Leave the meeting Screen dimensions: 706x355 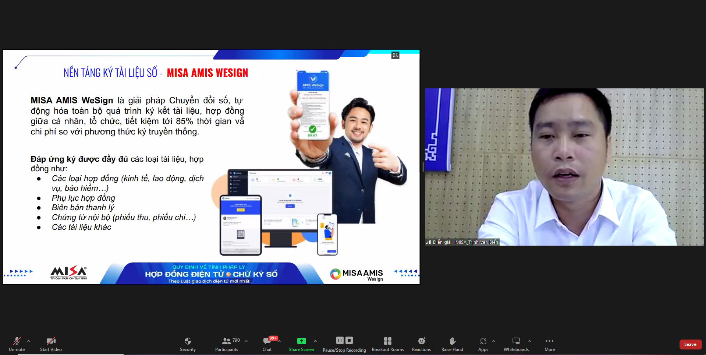click(x=690, y=344)
